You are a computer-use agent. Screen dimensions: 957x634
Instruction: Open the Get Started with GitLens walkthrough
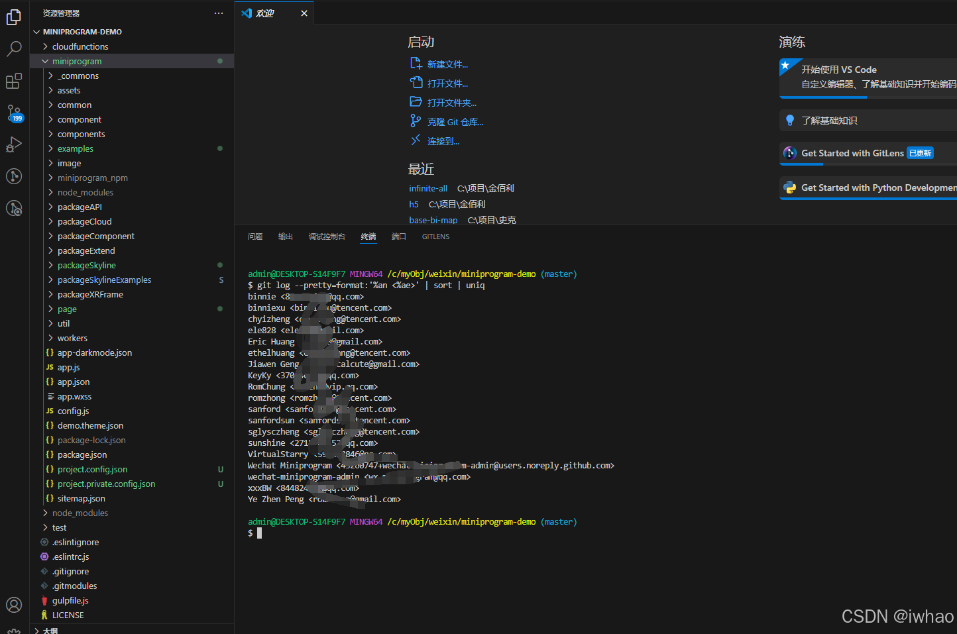tap(868, 153)
